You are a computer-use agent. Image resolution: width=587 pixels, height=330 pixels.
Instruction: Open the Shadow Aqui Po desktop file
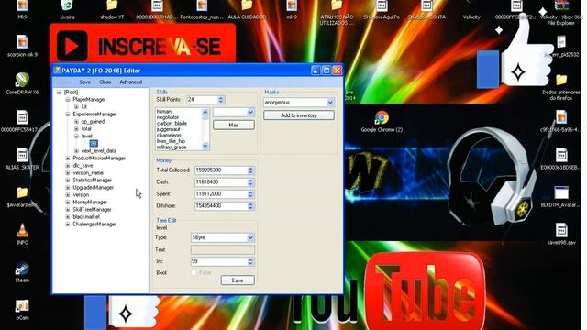coord(382,6)
